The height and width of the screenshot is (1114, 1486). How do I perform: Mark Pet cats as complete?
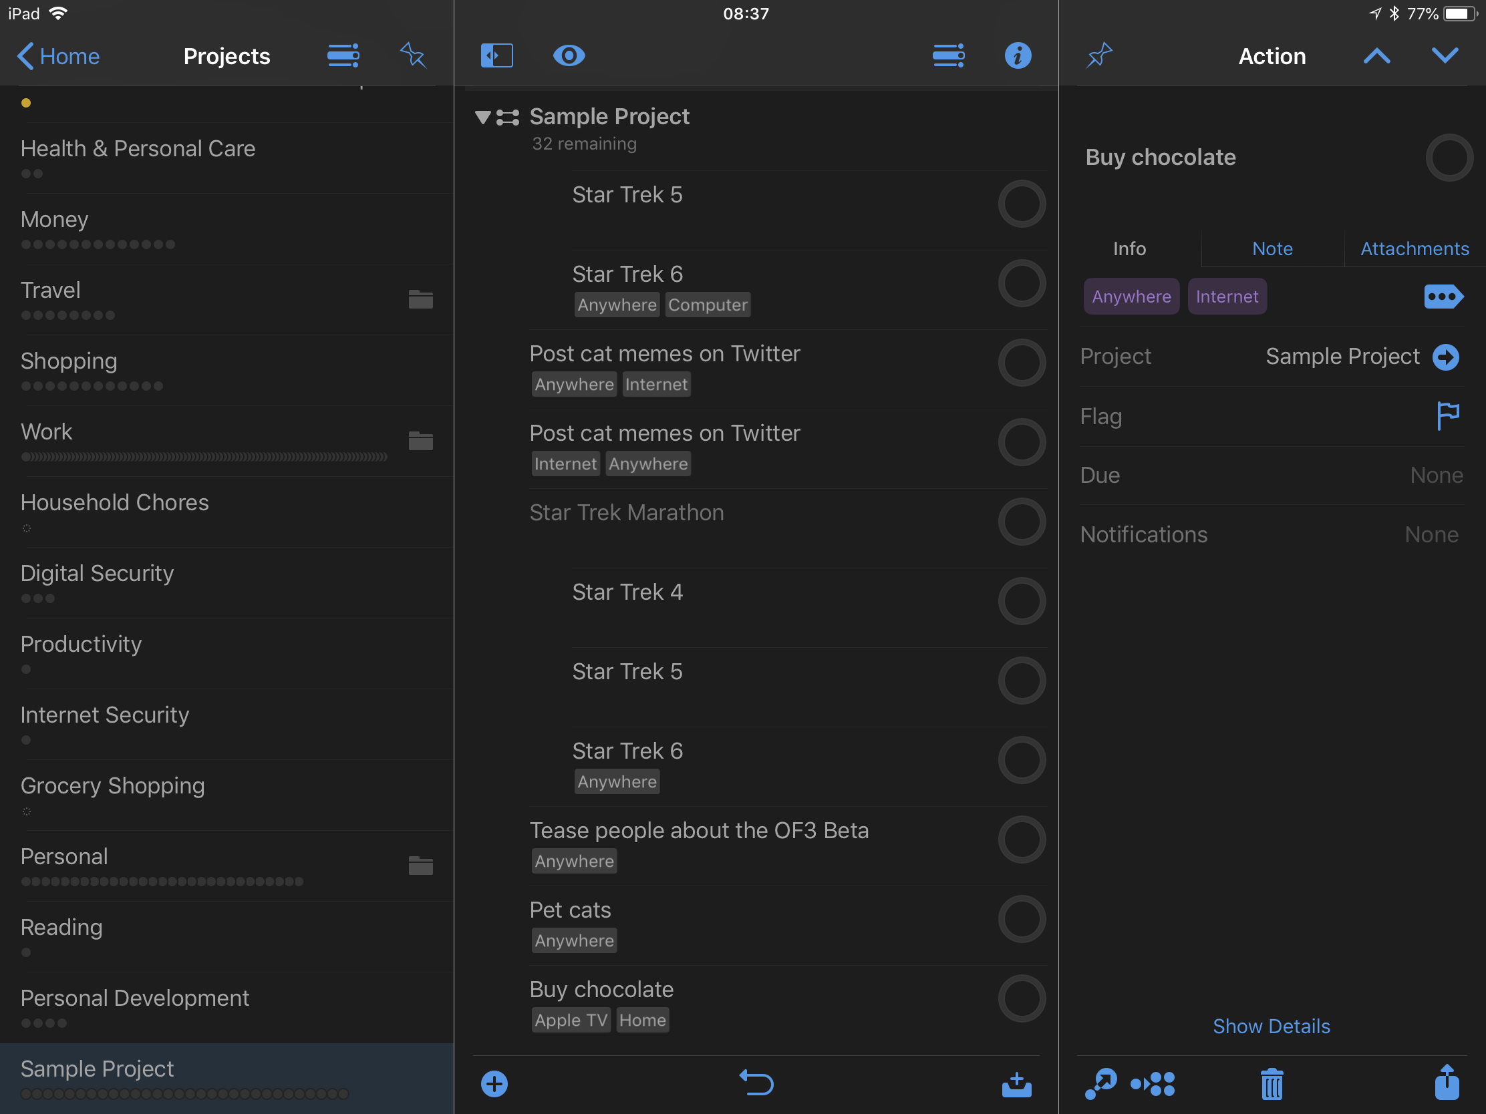[x=1021, y=918]
